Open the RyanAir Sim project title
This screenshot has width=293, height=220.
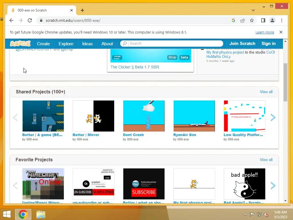(x=185, y=135)
